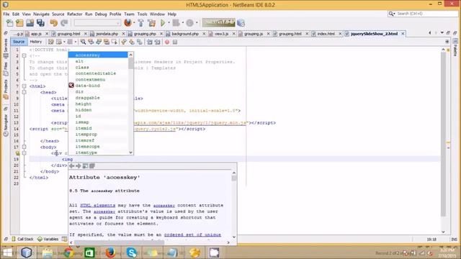Switch editor to History view
Image resolution: width=461 pixels, height=259 pixels.
pyautogui.click(x=36, y=42)
